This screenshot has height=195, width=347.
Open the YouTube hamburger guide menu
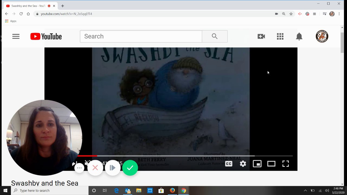pos(16,36)
